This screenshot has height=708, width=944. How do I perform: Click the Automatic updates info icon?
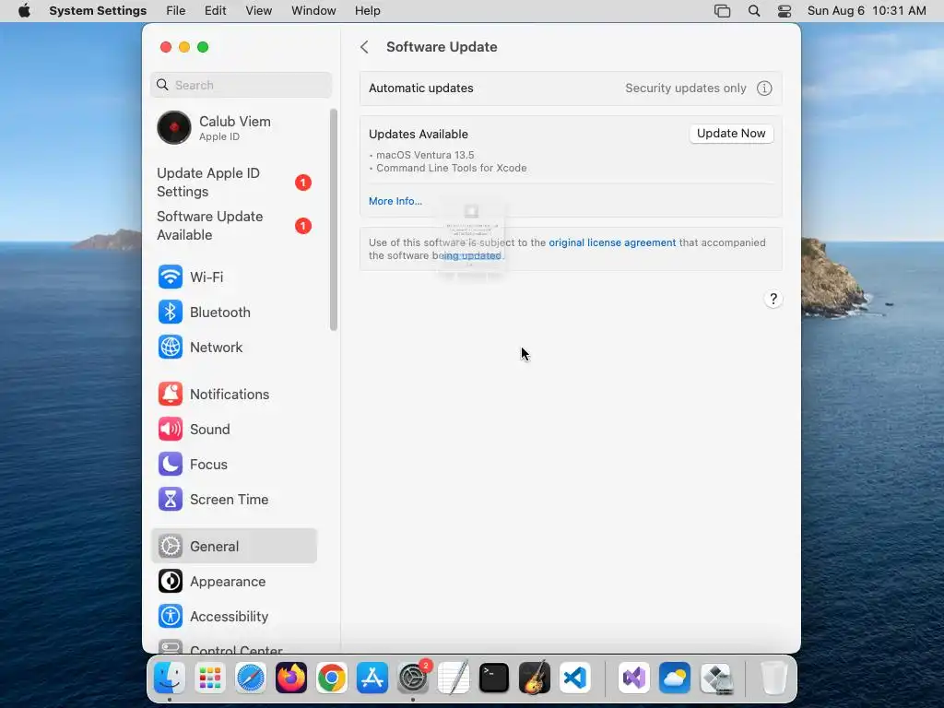[764, 88]
